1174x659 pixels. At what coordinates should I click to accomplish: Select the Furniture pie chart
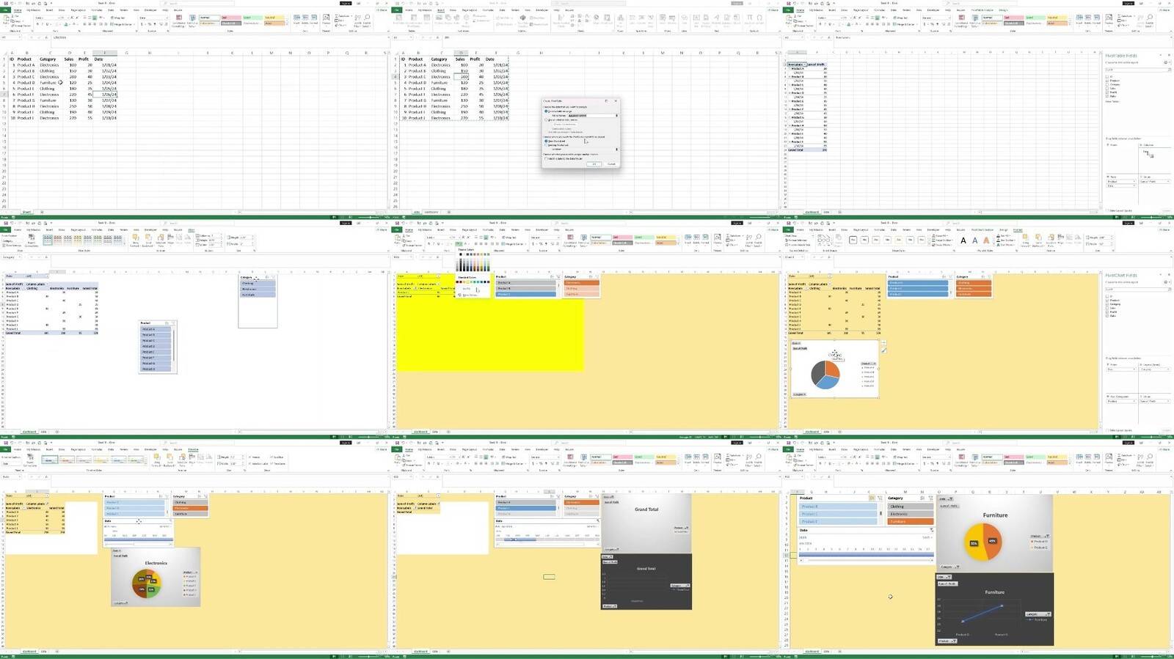pos(996,534)
